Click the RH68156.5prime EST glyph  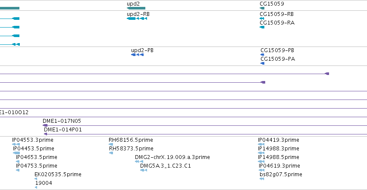coord(111,144)
